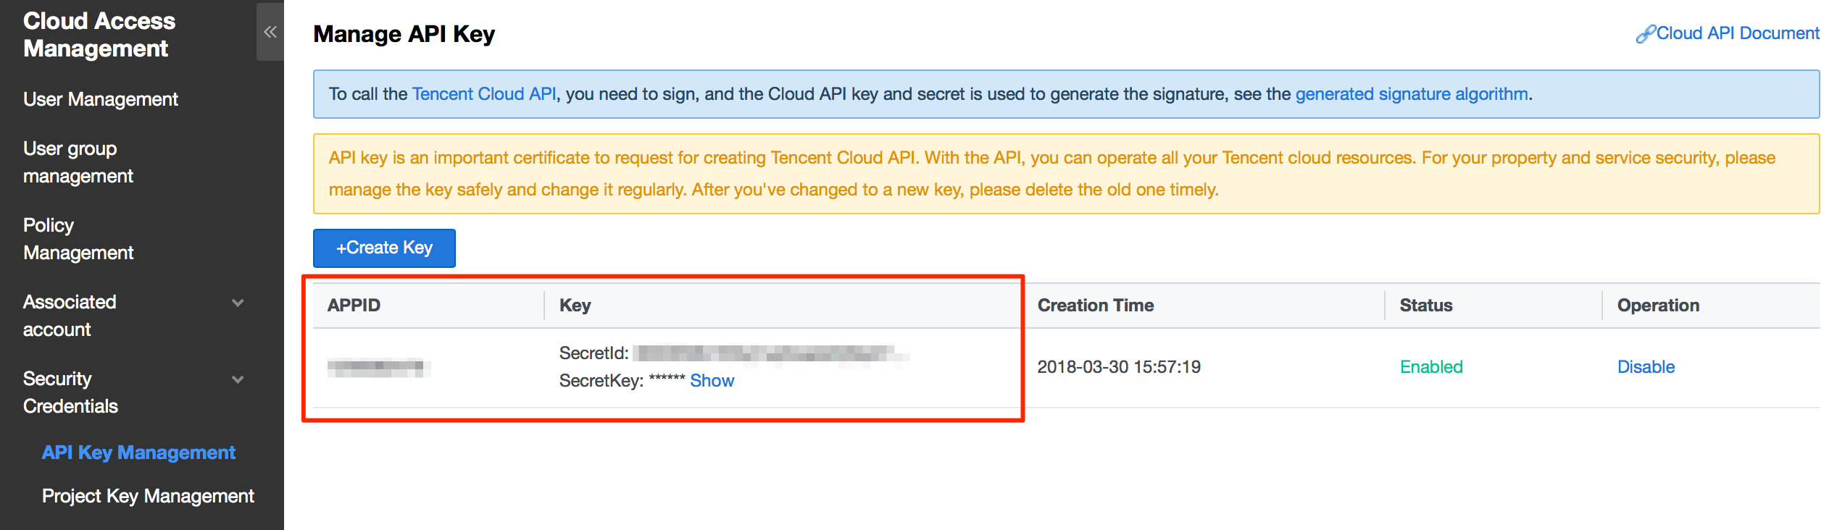Open generated signature algorithm link
Viewport: 1845px width, 530px height.
1411,94
